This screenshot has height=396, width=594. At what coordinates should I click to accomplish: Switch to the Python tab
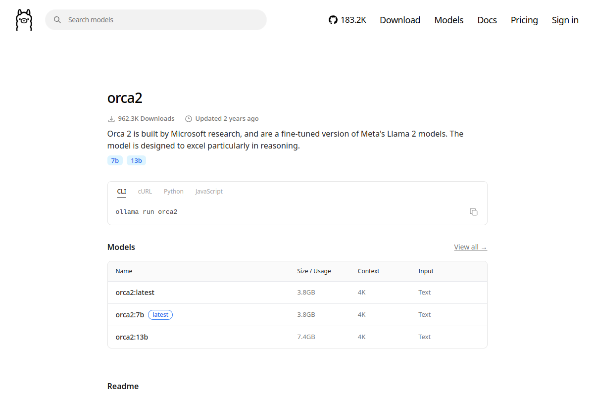click(174, 192)
